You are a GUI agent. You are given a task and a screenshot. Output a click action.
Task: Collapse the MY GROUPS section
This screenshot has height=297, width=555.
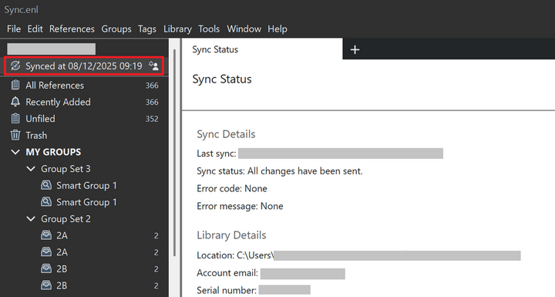[15, 152]
